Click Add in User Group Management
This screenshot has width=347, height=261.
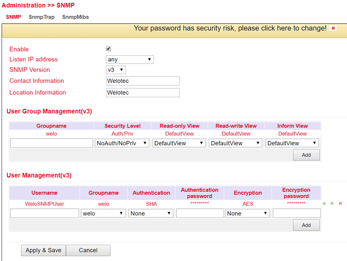coord(306,155)
